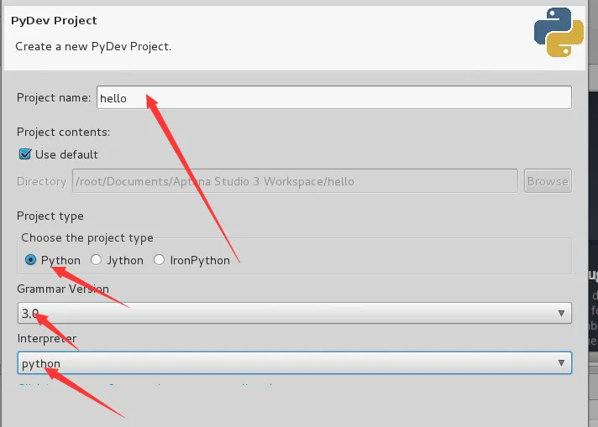
Task: Click the "Directory" label
Action: point(41,181)
